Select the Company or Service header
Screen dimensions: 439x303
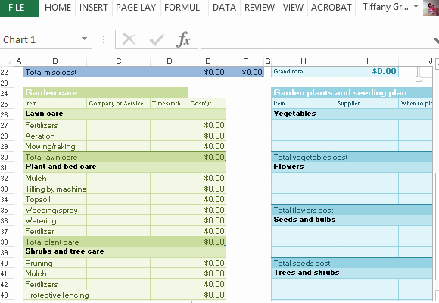118,103
